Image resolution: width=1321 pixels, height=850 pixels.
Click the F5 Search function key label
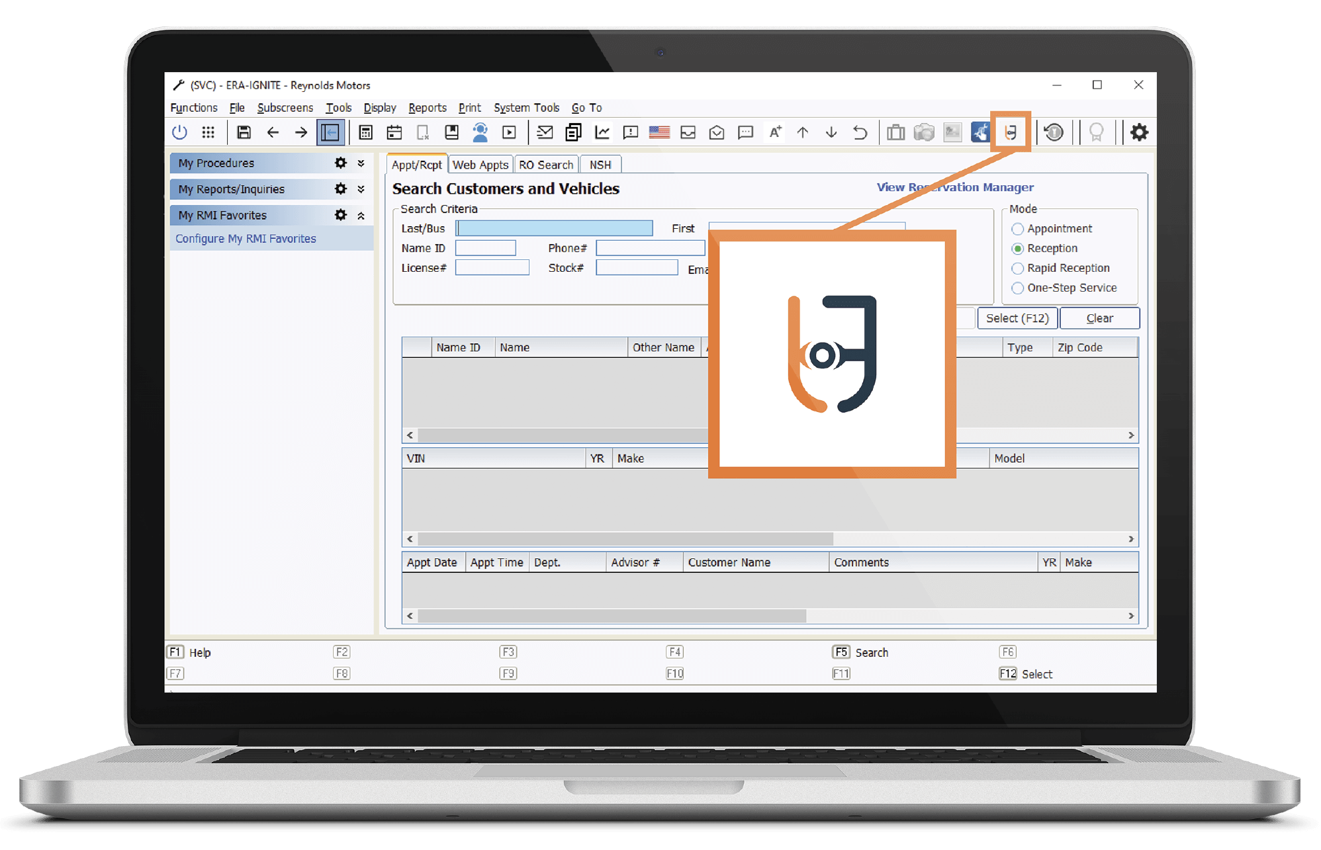[x=860, y=652]
